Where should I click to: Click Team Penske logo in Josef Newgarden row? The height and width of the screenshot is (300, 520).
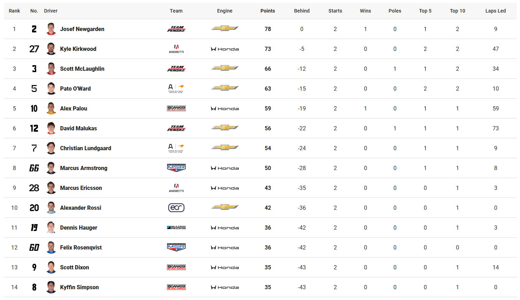176,29
